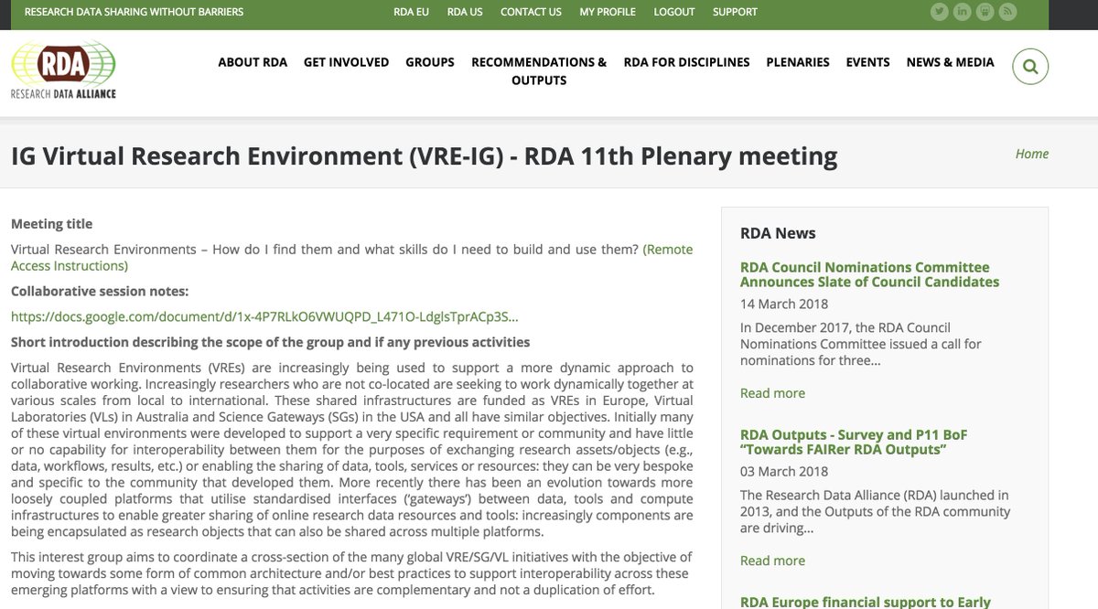Viewport: 1098px width, 609px height.
Task: Open Recommendations & Outputs menu
Action: click(539, 71)
